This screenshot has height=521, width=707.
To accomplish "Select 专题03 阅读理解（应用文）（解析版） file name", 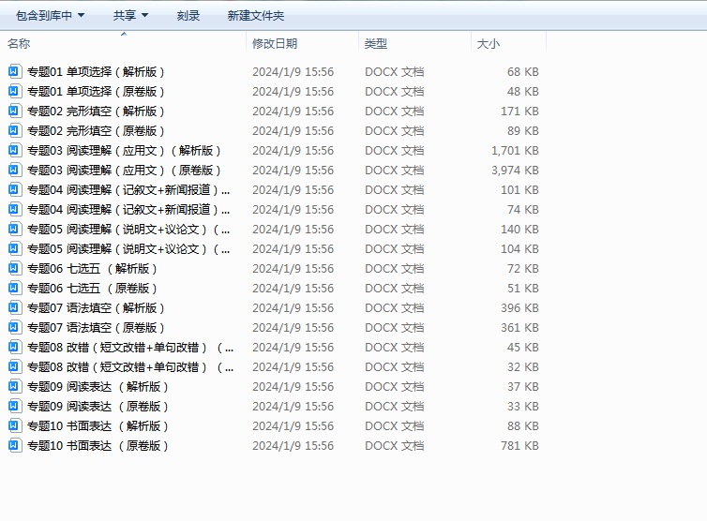I will coord(125,151).
